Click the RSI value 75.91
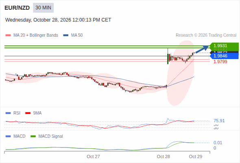This screenshot has height=163, width=240. pos(219,121)
